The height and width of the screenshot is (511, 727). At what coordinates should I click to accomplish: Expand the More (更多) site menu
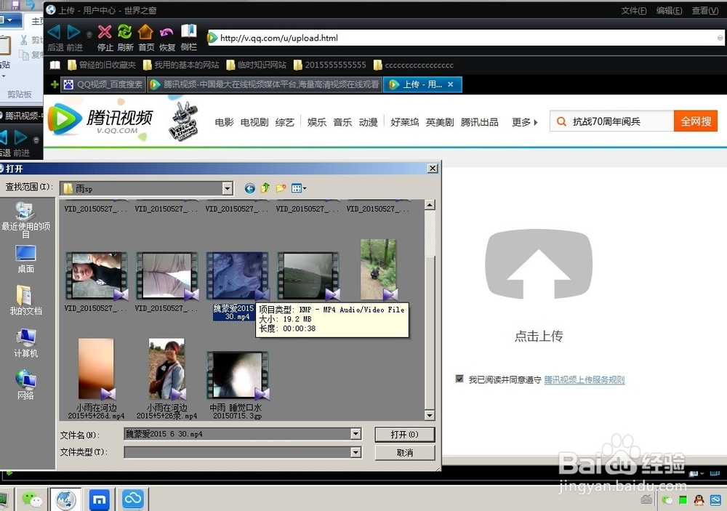click(524, 122)
